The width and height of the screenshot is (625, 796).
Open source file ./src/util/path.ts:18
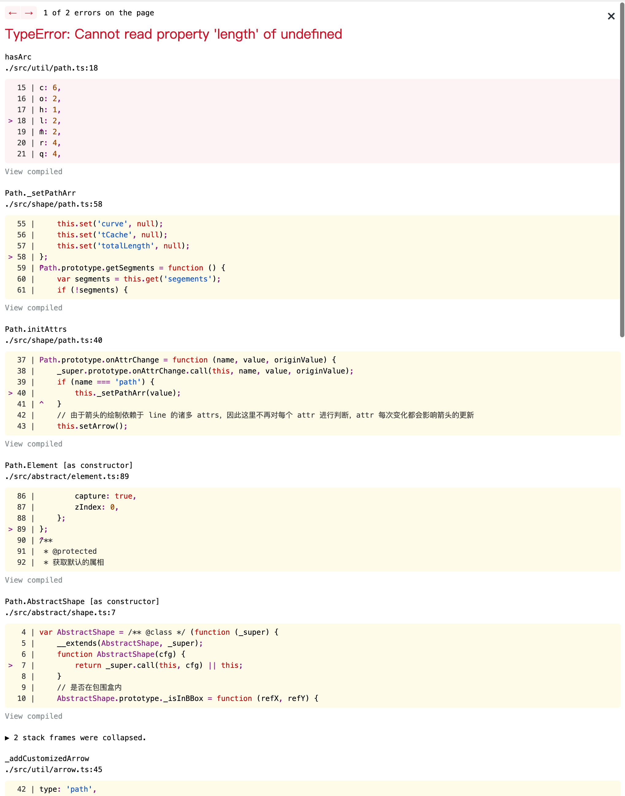51,68
